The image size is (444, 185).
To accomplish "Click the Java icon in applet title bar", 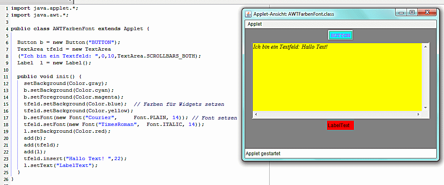I will (x=249, y=14).
